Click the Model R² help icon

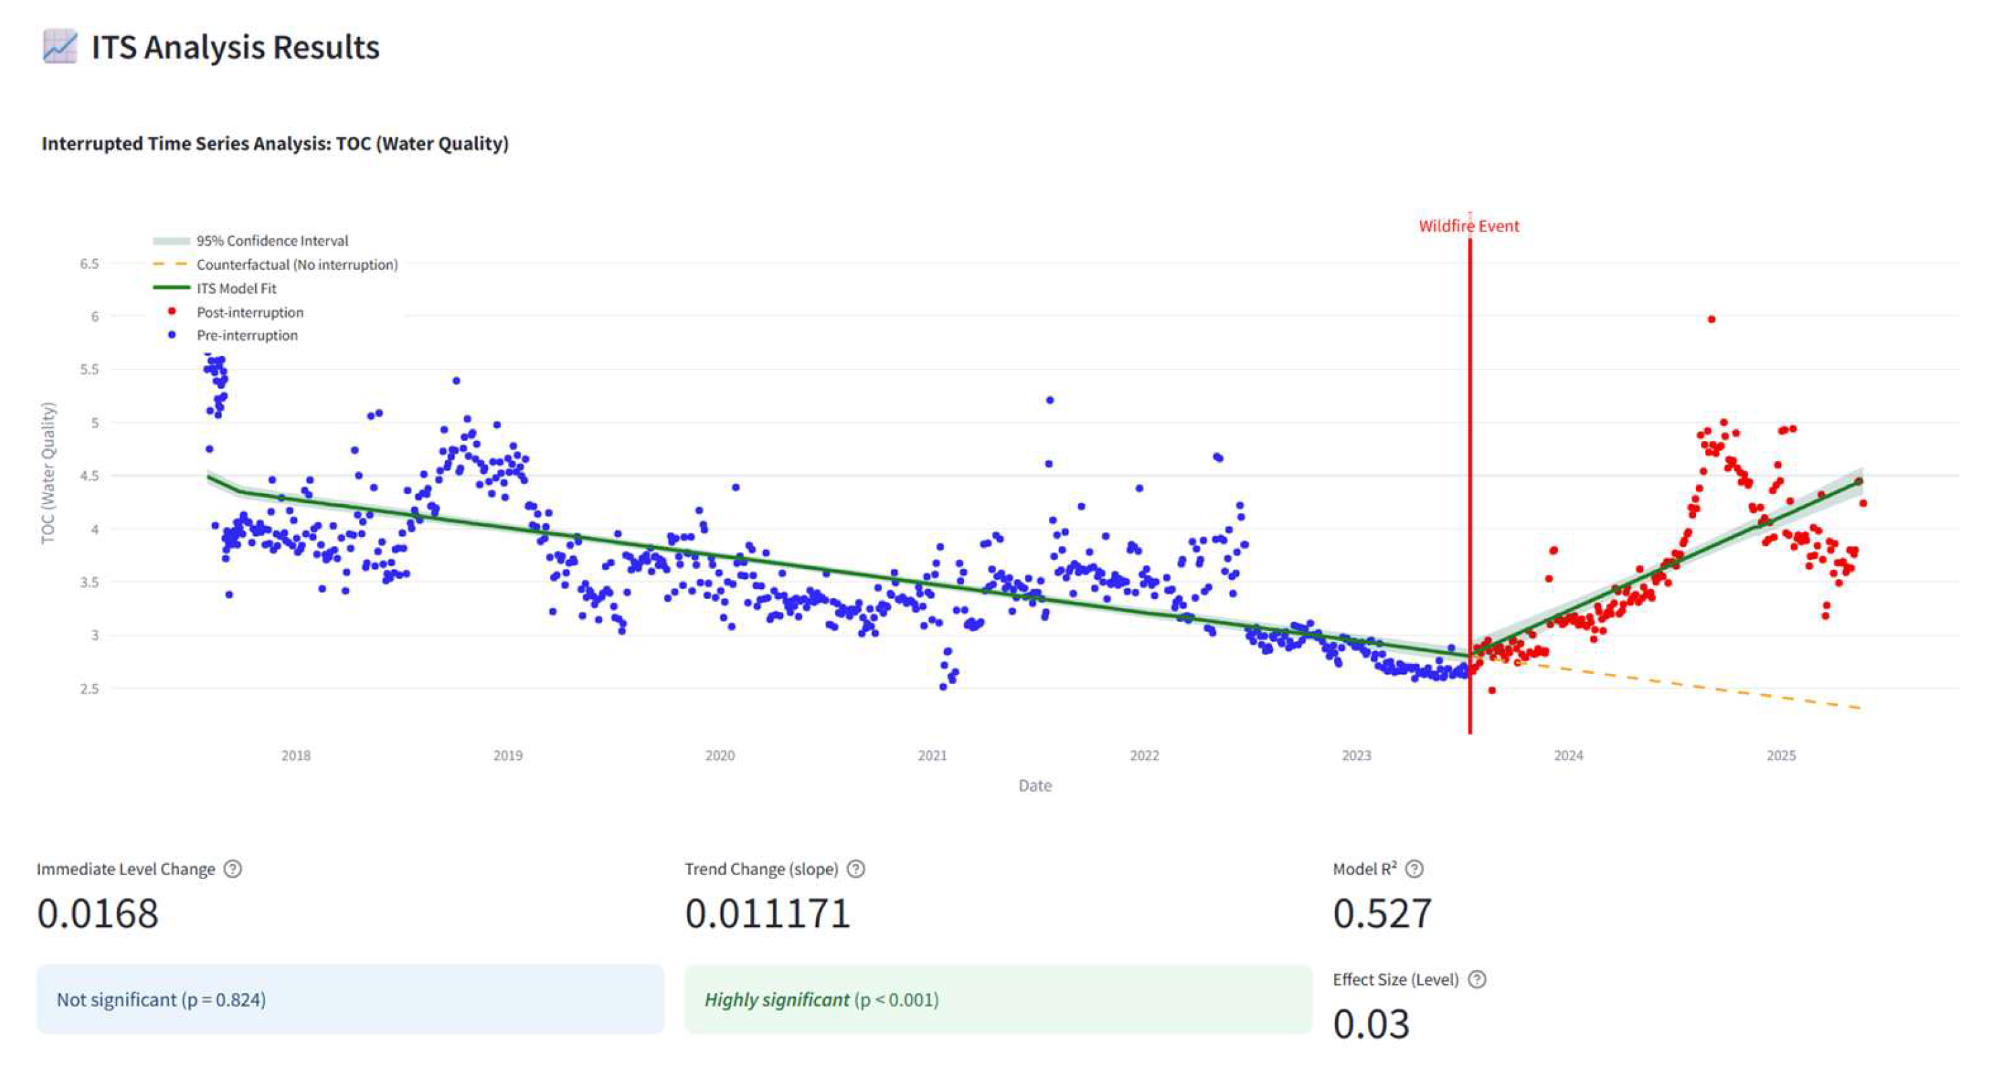point(1414,868)
